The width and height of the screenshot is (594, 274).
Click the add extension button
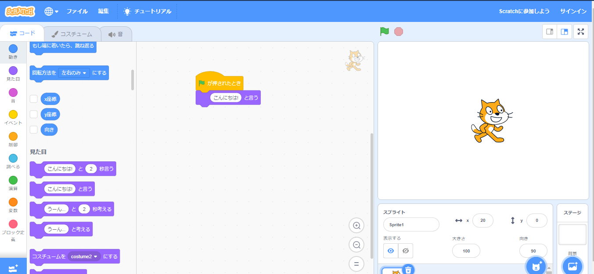(13, 266)
